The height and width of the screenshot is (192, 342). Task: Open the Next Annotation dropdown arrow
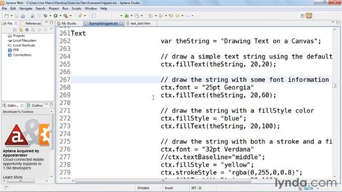pyautogui.click(x=156, y=15)
